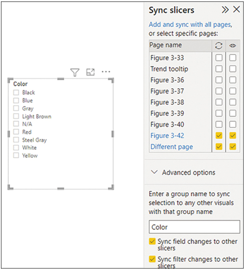Collapse the Advanced options section
Image resolution: width=246 pixels, height=270 pixels.
(x=154, y=172)
